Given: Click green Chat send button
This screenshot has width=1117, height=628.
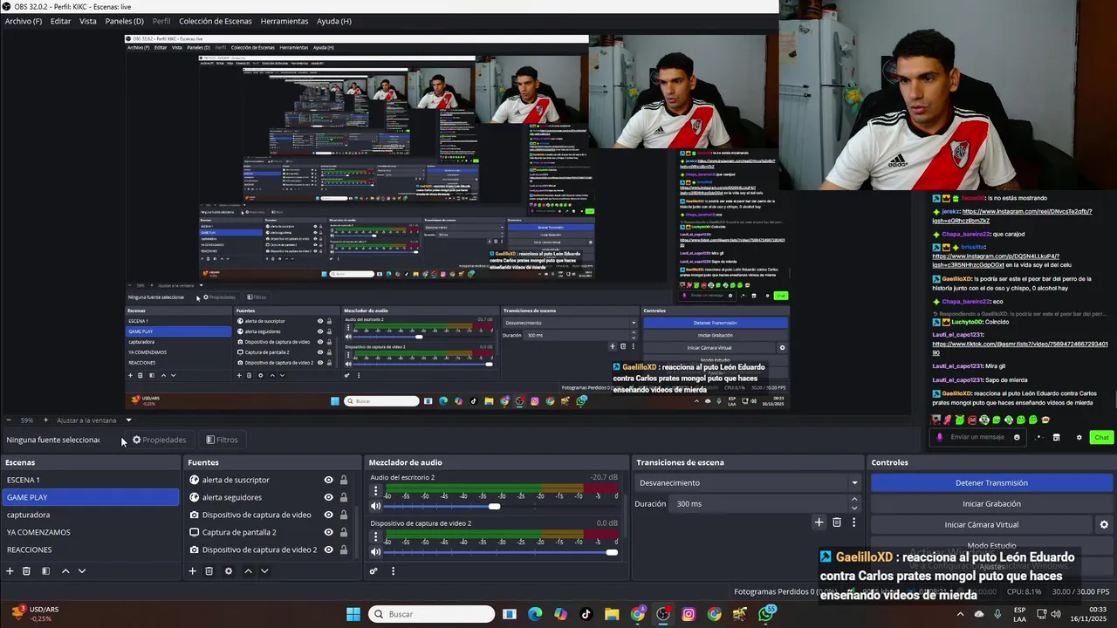Looking at the screenshot, I should pos(1101,437).
